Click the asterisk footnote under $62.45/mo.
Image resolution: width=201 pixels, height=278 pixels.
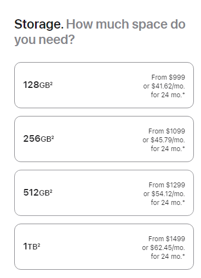183,255
